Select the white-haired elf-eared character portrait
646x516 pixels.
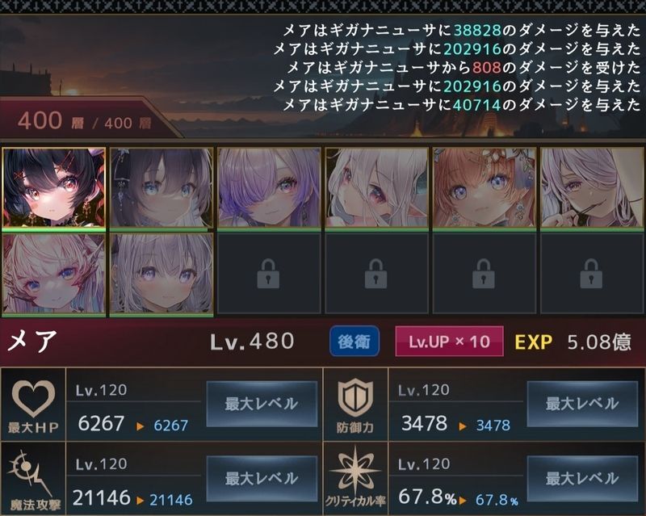click(x=376, y=188)
